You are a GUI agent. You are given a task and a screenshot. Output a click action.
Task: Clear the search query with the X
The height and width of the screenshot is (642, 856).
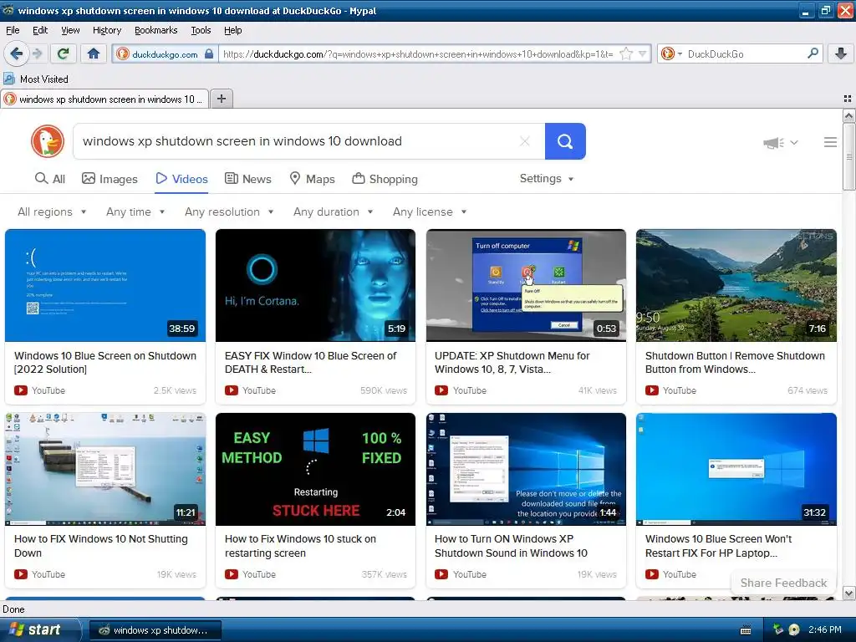(x=525, y=141)
